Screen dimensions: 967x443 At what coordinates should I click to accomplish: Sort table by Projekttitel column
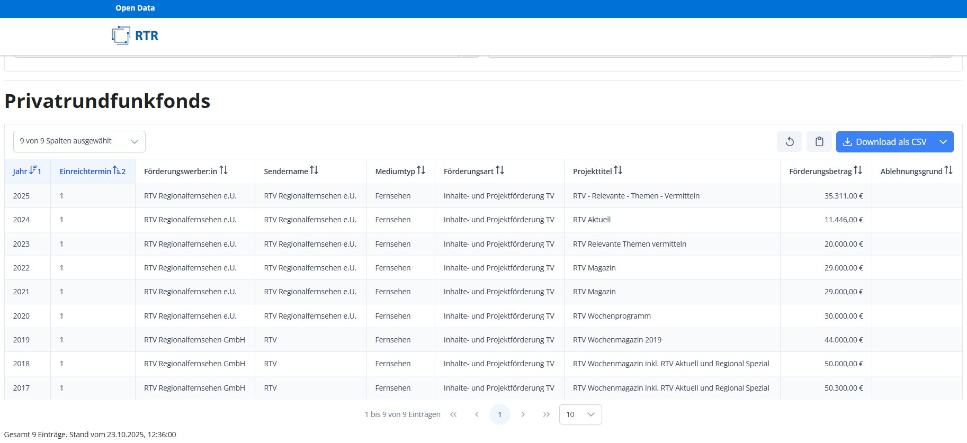click(x=618, y=170)
